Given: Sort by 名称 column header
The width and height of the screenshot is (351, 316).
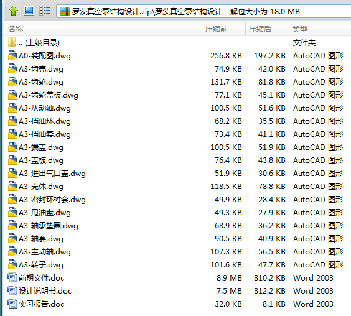Looking at the screenshot, I should coord(103,29).
